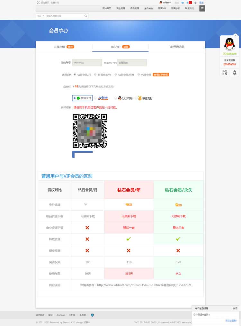
Task: Click the 当前用户组 field
Action: coord(132,63)
